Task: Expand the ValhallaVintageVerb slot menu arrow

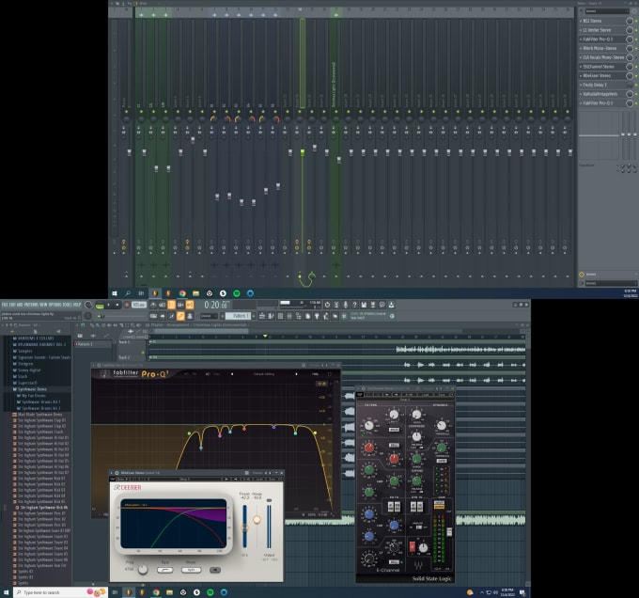Action: tap(581, 94)
